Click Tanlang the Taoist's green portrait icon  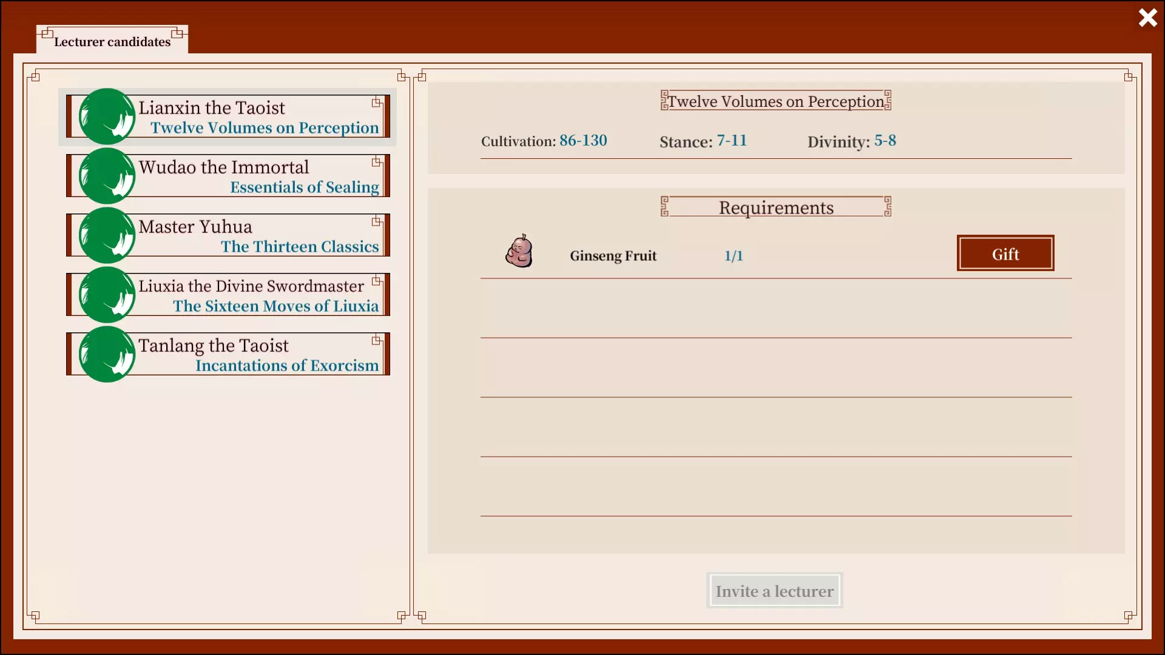point(107,354)
